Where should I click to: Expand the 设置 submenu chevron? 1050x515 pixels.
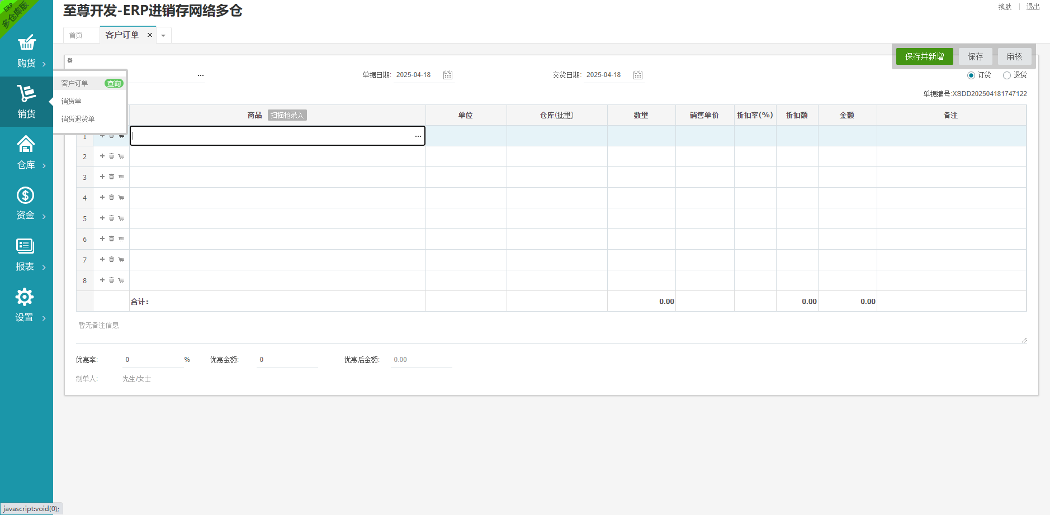44,318
